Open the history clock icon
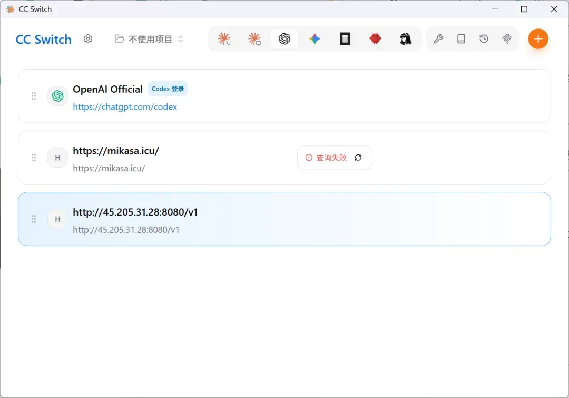Image resolution: width=569 pixels, height=398 pixels. (484, 39)
